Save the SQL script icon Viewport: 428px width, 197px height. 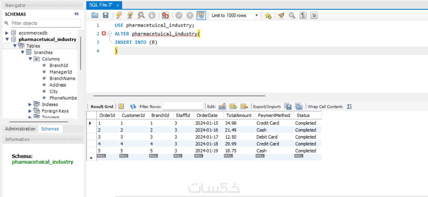point(106,15)
